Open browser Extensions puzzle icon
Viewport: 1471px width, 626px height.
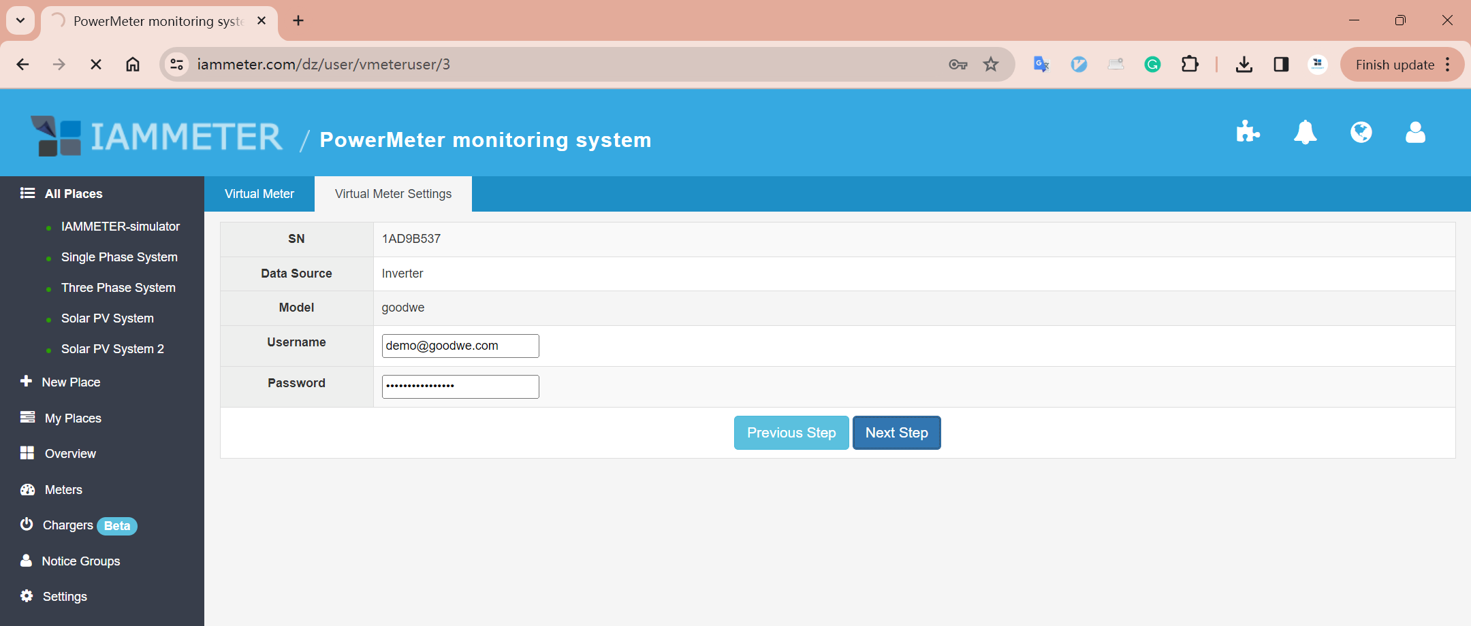click(1190, 65)
